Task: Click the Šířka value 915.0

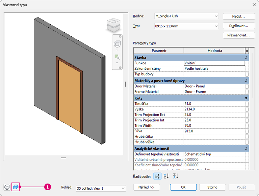Action: point(214,131)
